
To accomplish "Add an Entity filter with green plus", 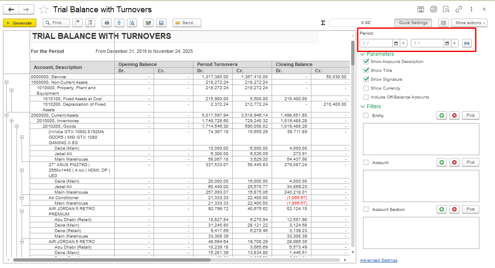I will (x=442, y=115).
